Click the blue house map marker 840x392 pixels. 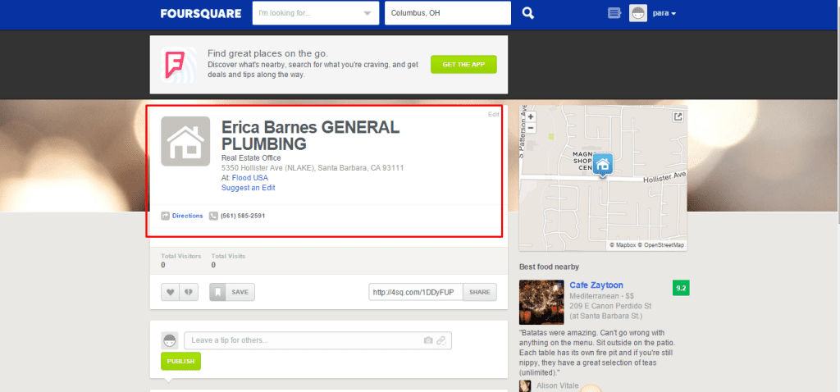603,165
